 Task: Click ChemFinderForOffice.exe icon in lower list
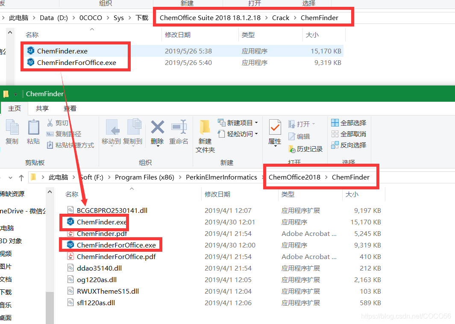tap(70, 245)
